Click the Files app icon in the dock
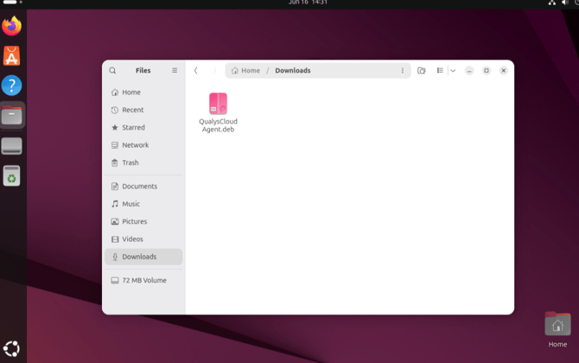This screenshot has height=363, width=579. (12, 115)
